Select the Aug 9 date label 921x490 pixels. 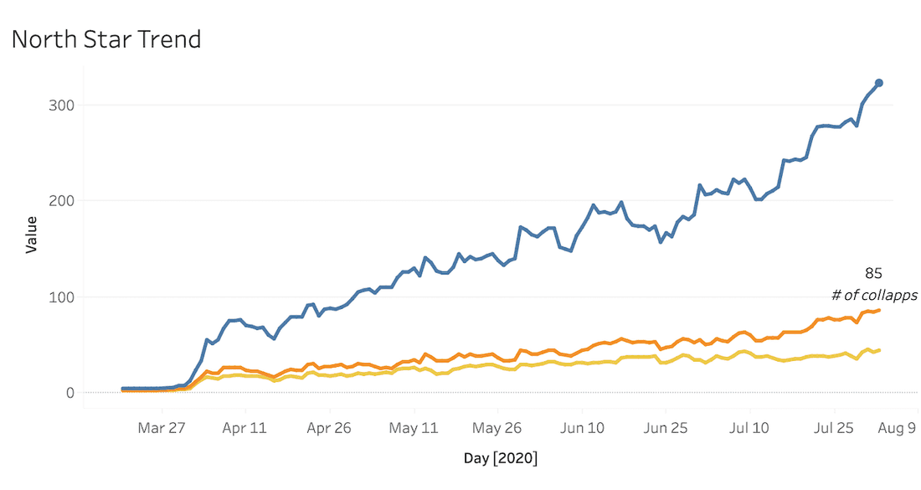(x=896, y=428)
